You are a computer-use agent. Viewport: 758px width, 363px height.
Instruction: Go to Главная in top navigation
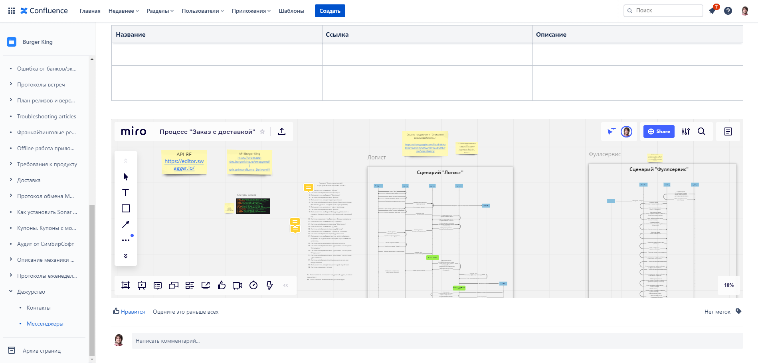coord(90,11)
